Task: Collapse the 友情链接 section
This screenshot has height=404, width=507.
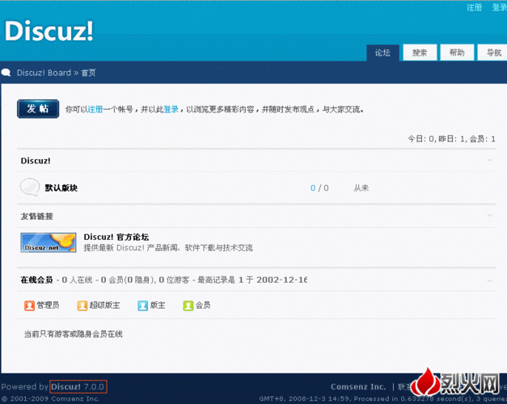Action: 490,215
